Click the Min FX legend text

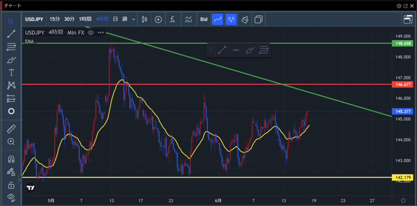[75, 33]
